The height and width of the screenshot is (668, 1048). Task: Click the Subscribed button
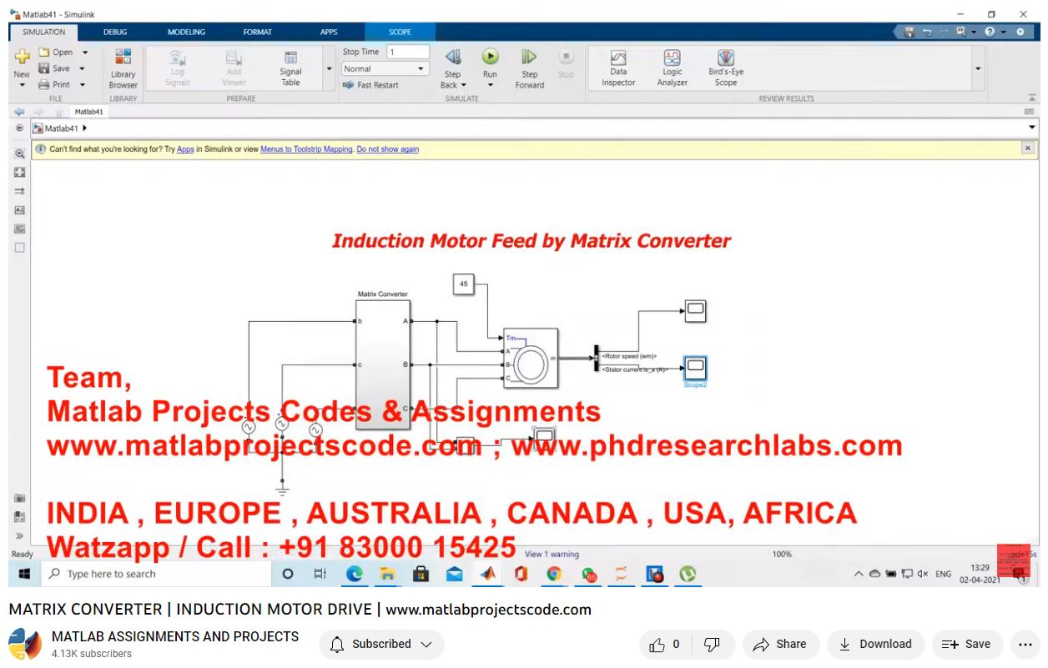381,645
